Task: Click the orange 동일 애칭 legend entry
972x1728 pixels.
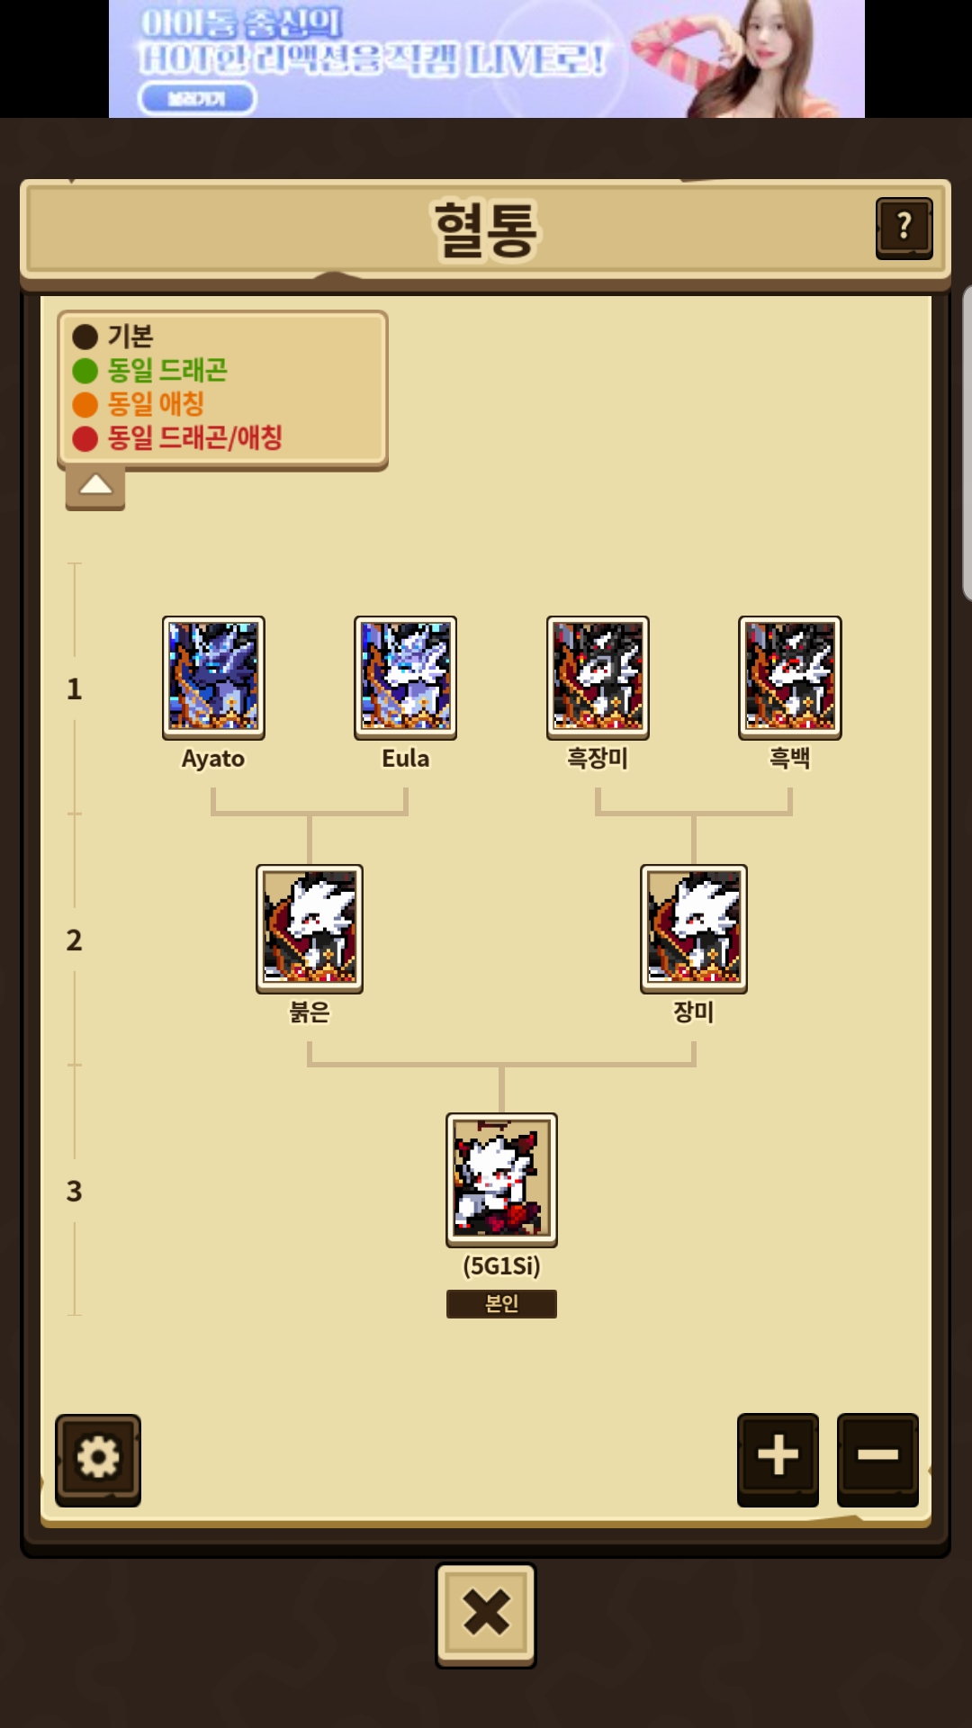Action: [139, 404]
